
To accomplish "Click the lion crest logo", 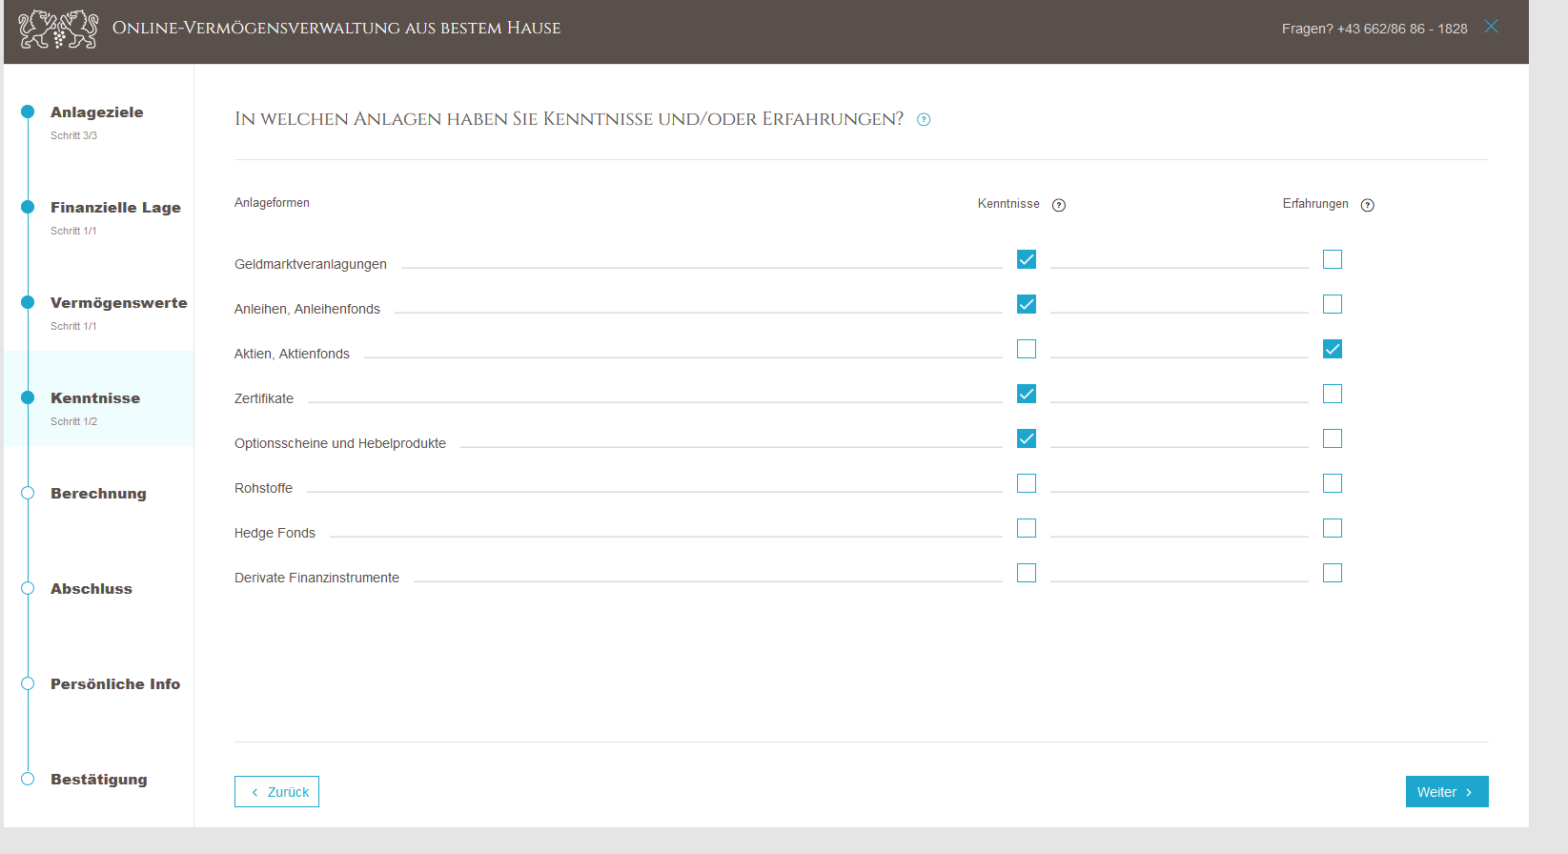I will click(x=58, y=30).
